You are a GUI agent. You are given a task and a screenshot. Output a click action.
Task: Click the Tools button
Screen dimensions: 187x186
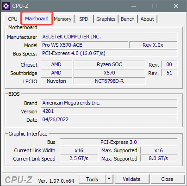[92, 179]
